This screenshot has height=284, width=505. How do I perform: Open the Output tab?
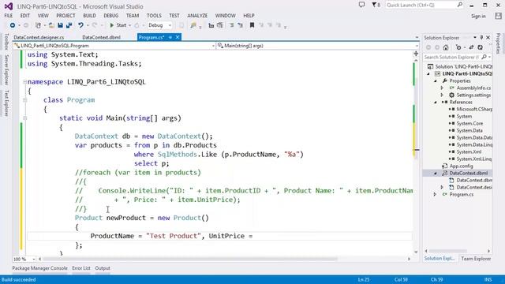[x=103, y=268]
